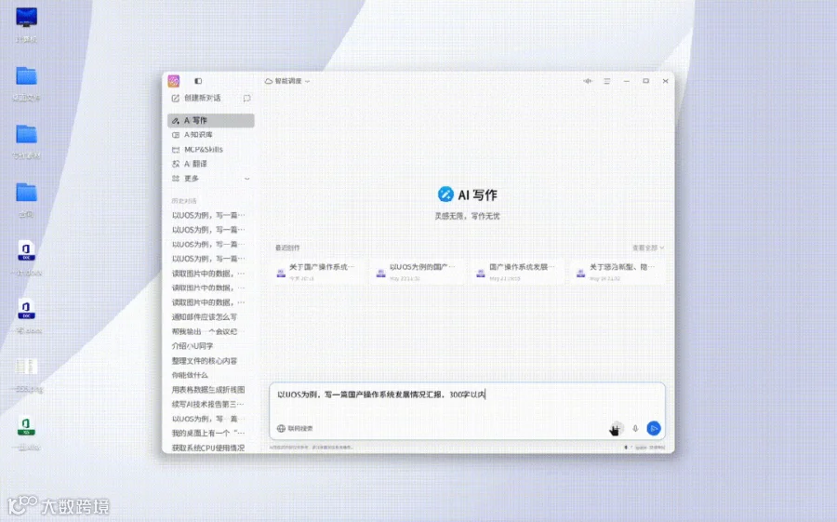The image size is (837, 522).
Task: Click the add attachment plus icon
Action: 616,429
